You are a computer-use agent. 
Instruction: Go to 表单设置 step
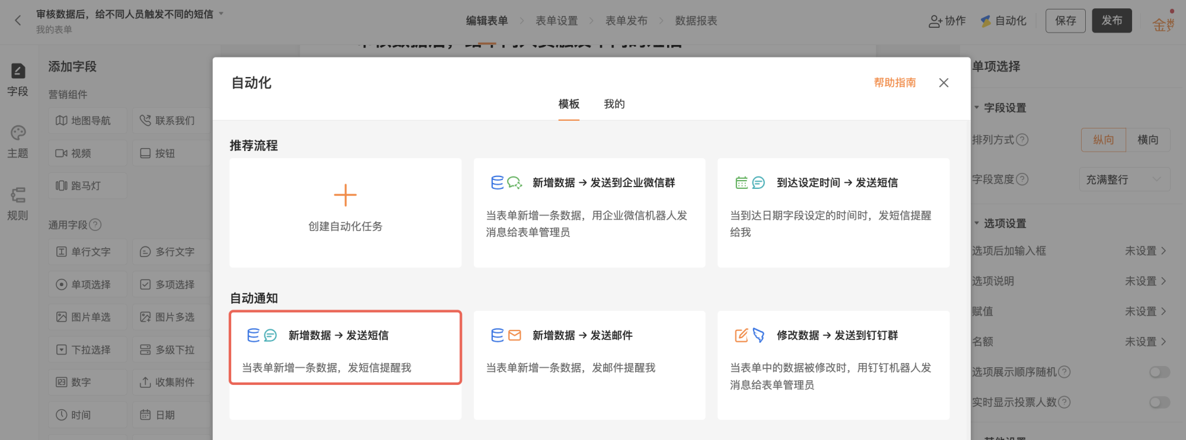pos(557,21)
